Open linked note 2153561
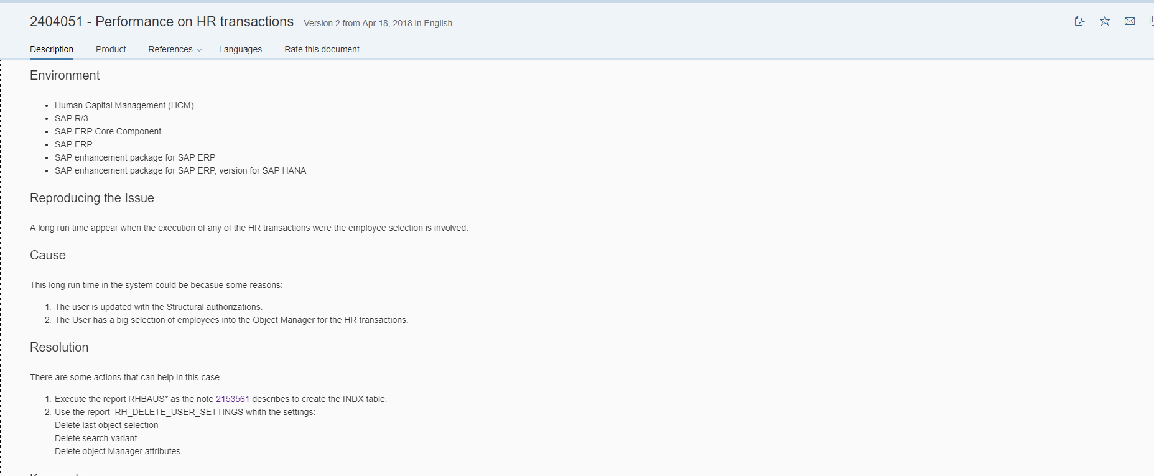 click(233, 399)
